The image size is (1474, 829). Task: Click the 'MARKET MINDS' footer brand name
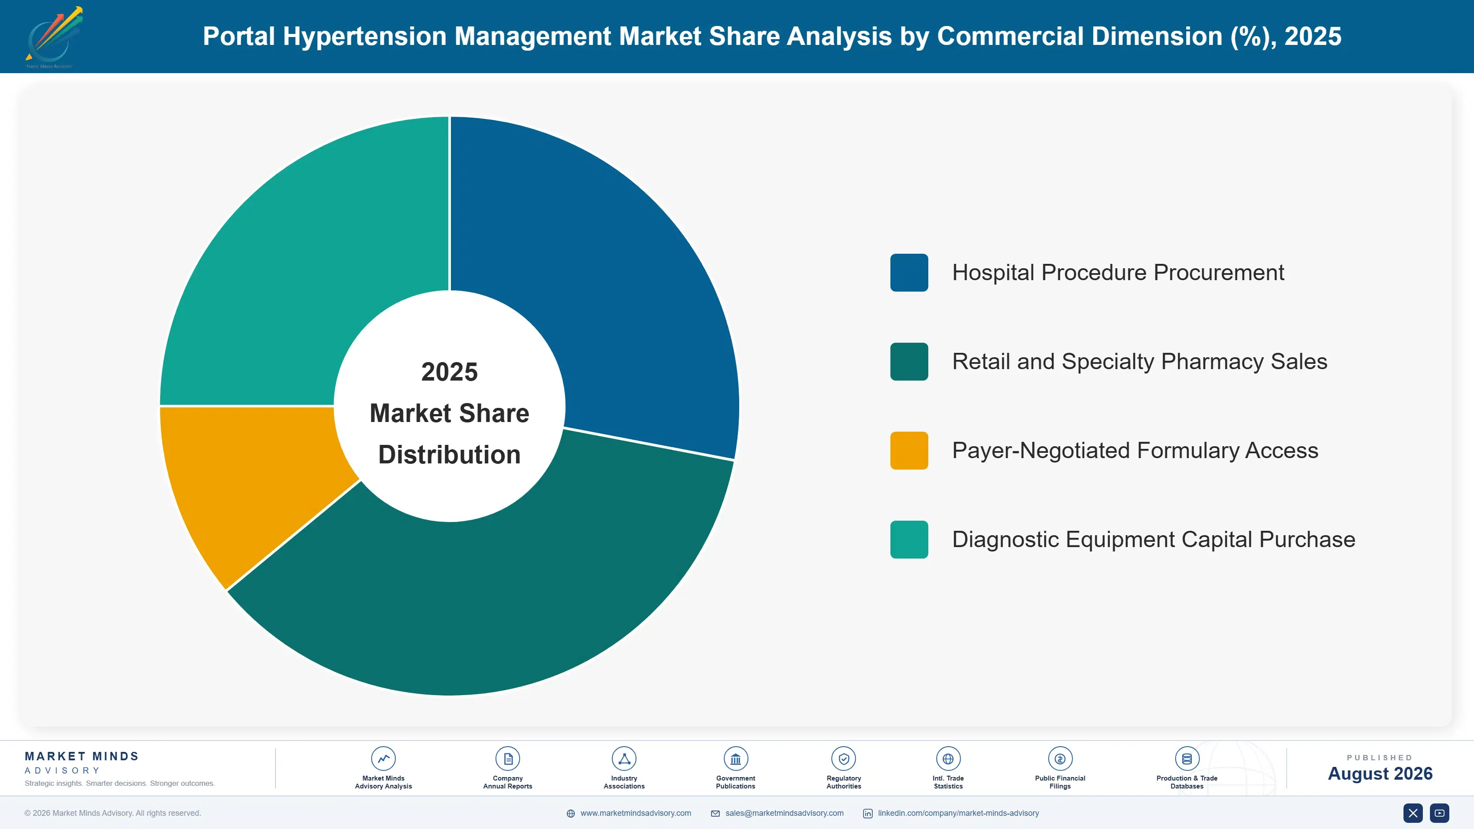pos(82,756)
